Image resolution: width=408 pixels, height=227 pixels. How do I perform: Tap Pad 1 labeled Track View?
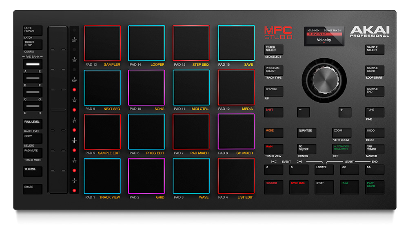pos(102,176)
